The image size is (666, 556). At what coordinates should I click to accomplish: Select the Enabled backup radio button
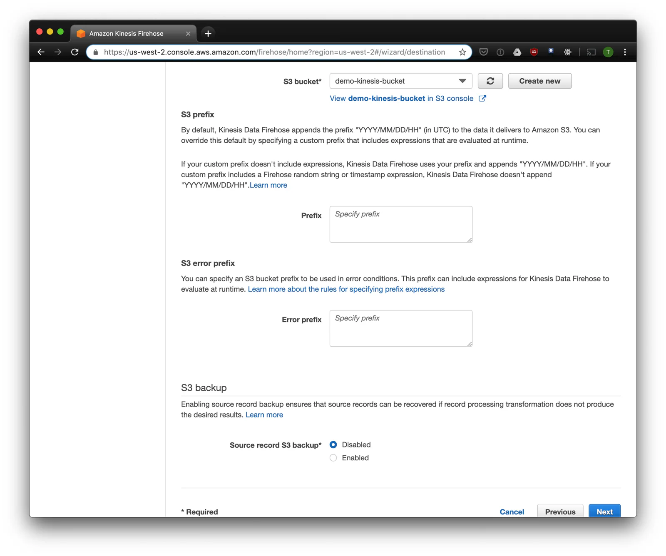(x=333, y=458)
